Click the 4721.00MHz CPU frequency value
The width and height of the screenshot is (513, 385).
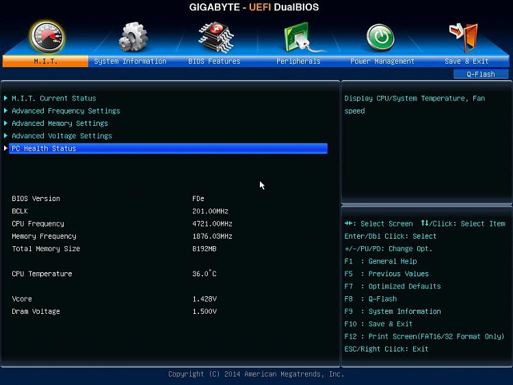point(212,224)
